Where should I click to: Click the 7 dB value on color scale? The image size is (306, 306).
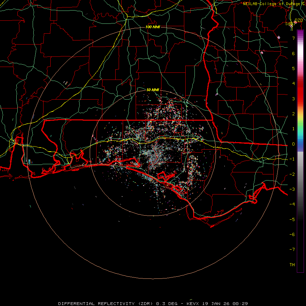point(293,38)
